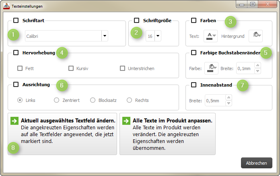
Task: Increase the letter border Breite value
Action: click(x=258, y=66)
